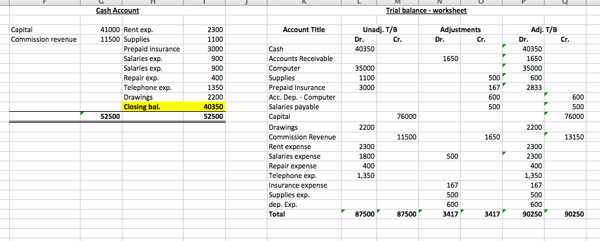Screen dimensions: 600x241
Task: Click 'Commission revenue' in the Cash Account
Action: [x=44, y=39]
